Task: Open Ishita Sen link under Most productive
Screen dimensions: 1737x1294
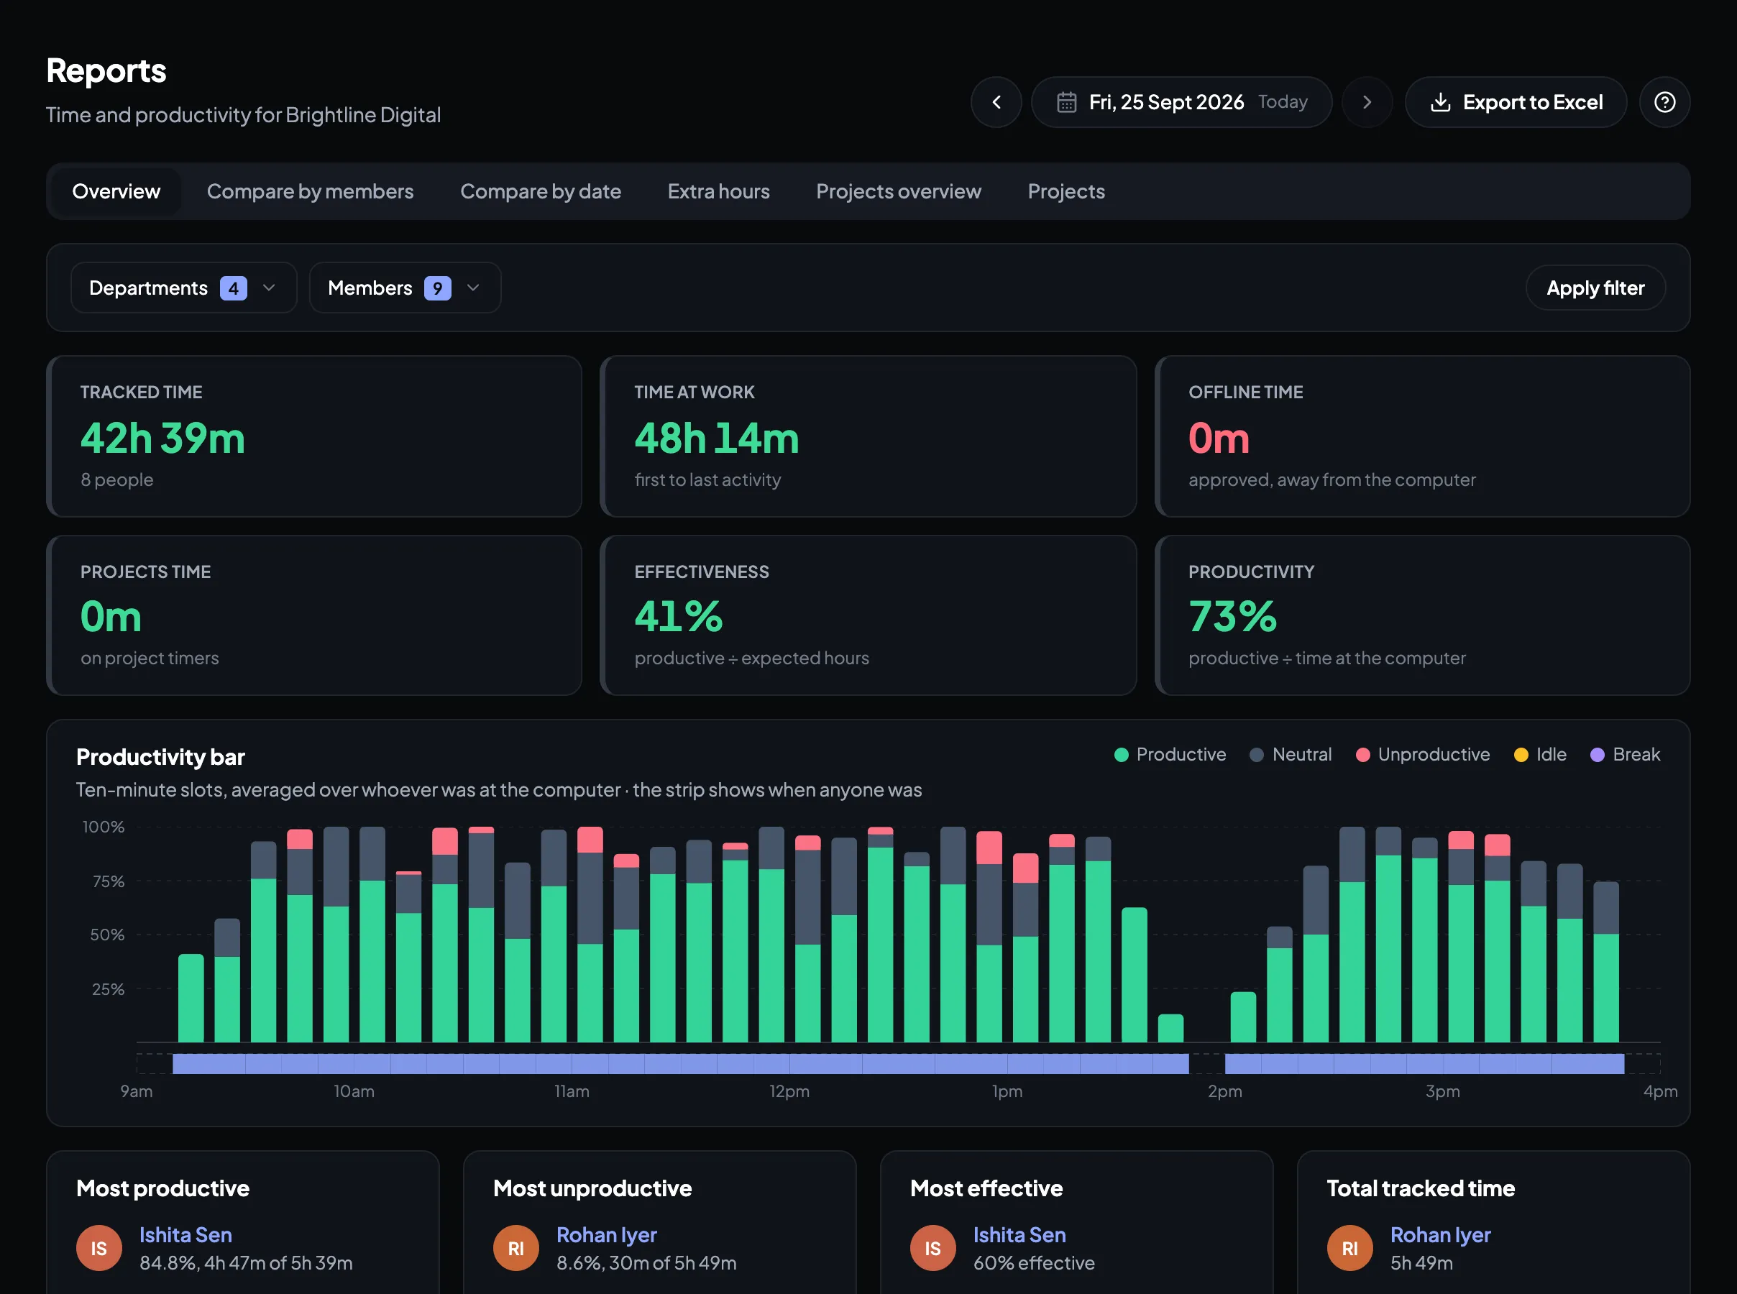Action: [x=185, y=1234]
